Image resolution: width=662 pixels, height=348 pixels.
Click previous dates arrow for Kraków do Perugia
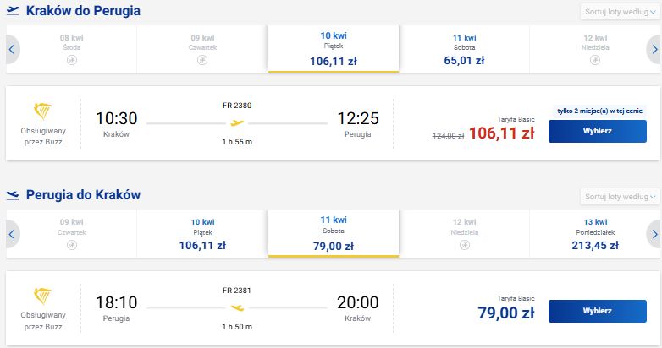[12, 49]
